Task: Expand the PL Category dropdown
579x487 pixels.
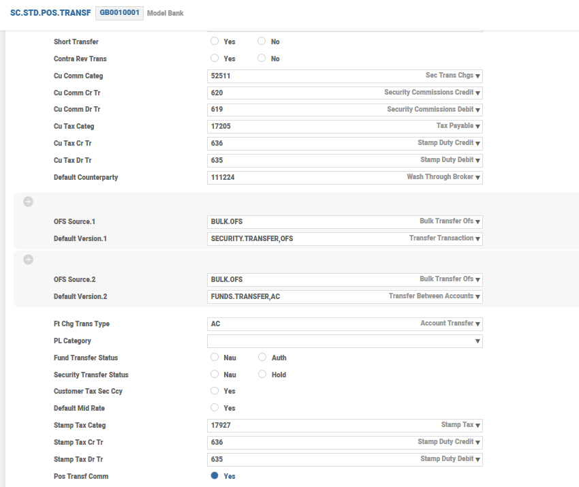Action: [x=478, y=341]
